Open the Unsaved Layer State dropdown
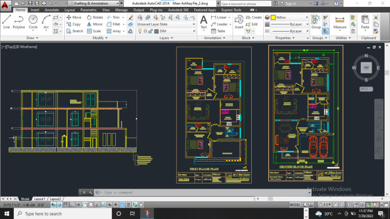 click(x=166, y=24)
